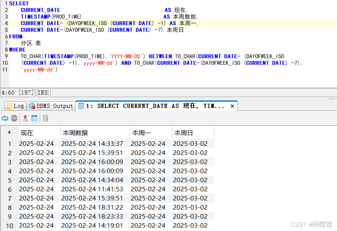Click the INS insert mode indicator
This screenshot has height=231, width=337.
tap(43, 93)
